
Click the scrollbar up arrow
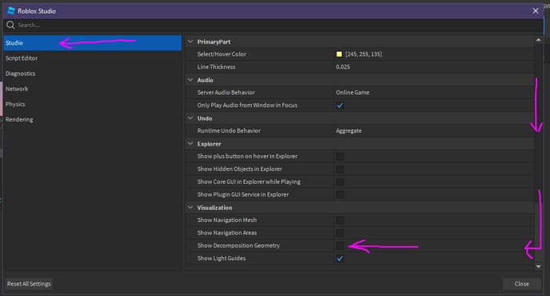(x=538, y=40)
